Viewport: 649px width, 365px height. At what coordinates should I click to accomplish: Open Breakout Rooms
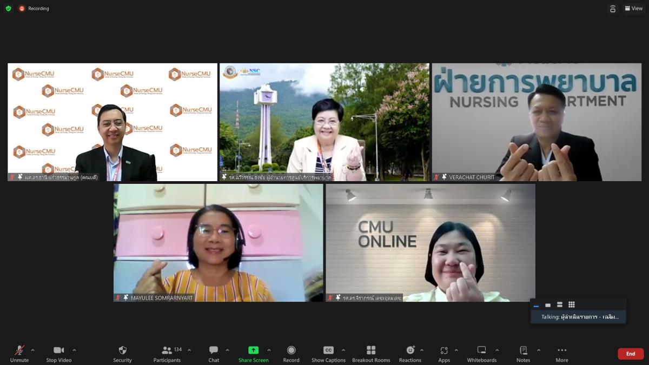(371, 354)
